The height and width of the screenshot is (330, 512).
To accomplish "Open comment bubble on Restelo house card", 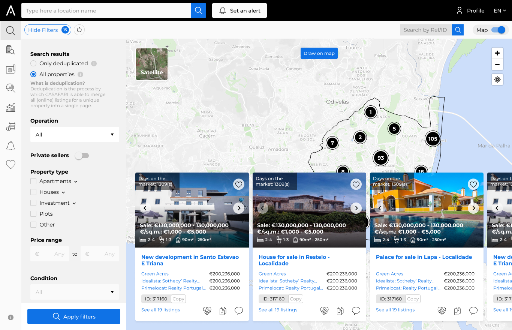I will pyautogui.click(x=356, y=310).
